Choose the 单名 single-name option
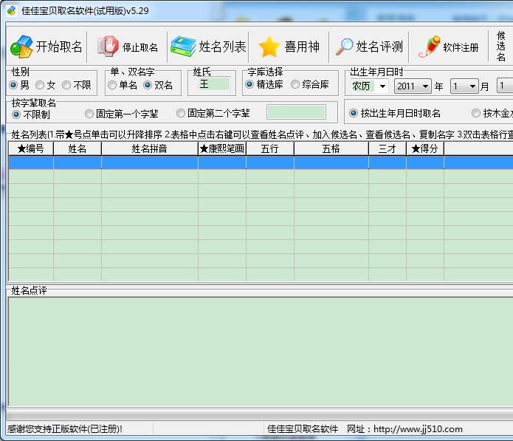The width and height of the screenshot is (513, 441). 112,85
